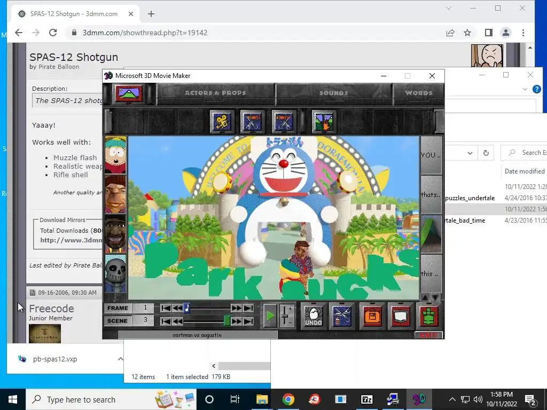Play the movie with green play button
The height and width of the screenshot is (410, 547).
point(270,316)
